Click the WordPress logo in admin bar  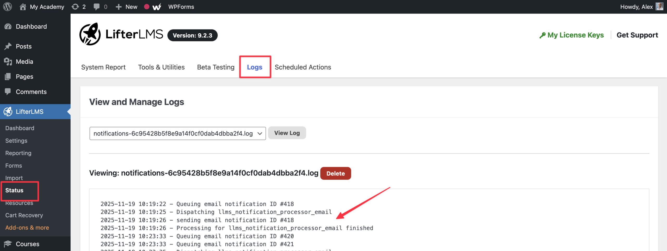pyautogui.click(x=8, y=7)
